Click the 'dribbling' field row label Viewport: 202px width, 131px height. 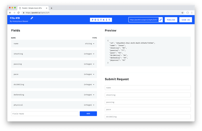click(x=19, y=84)
